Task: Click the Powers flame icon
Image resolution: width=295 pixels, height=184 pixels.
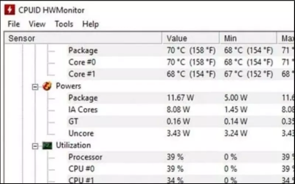Action: coord(47,86)
